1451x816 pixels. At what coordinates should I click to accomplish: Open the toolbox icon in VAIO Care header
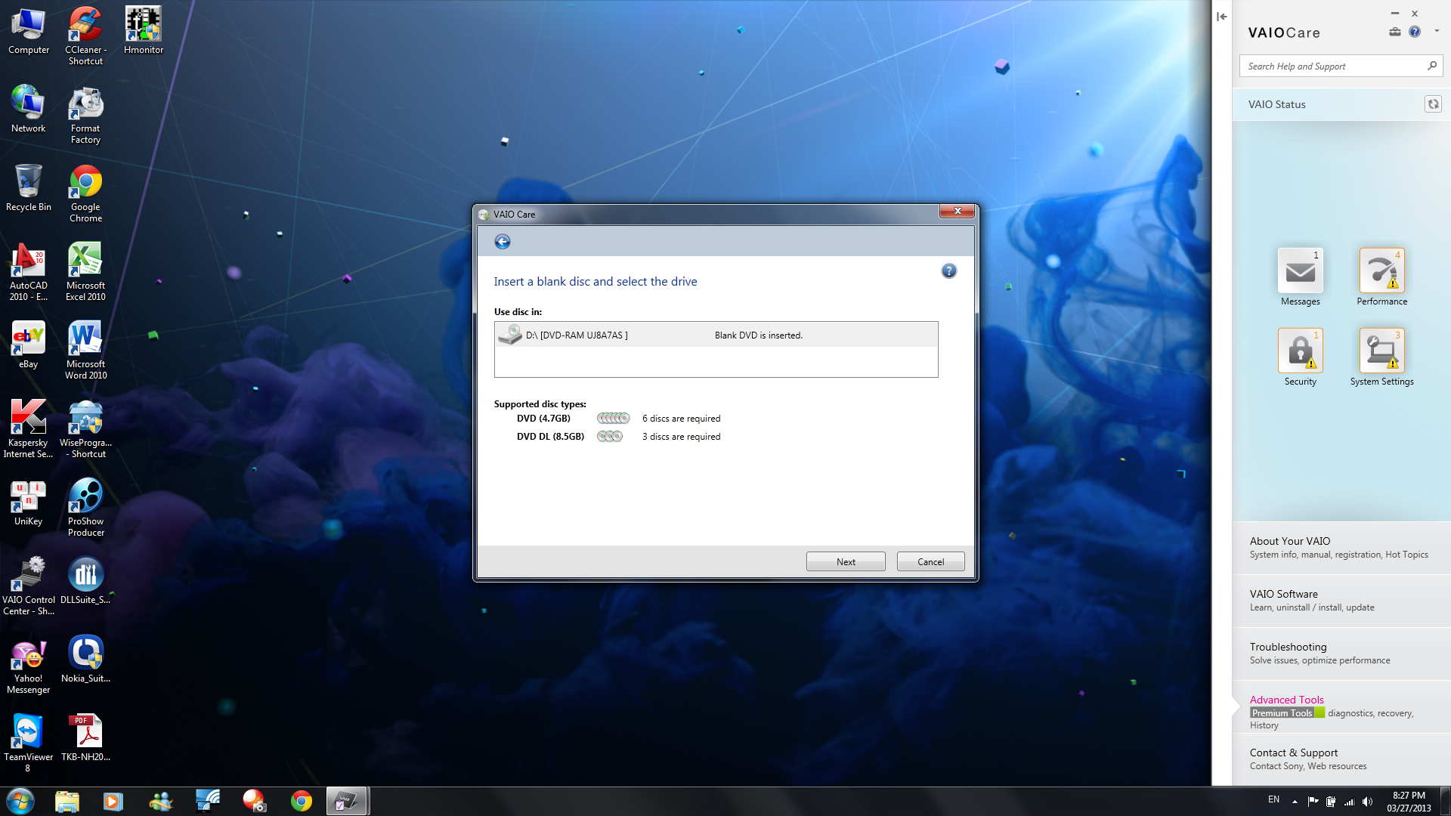coord(1394,32)
